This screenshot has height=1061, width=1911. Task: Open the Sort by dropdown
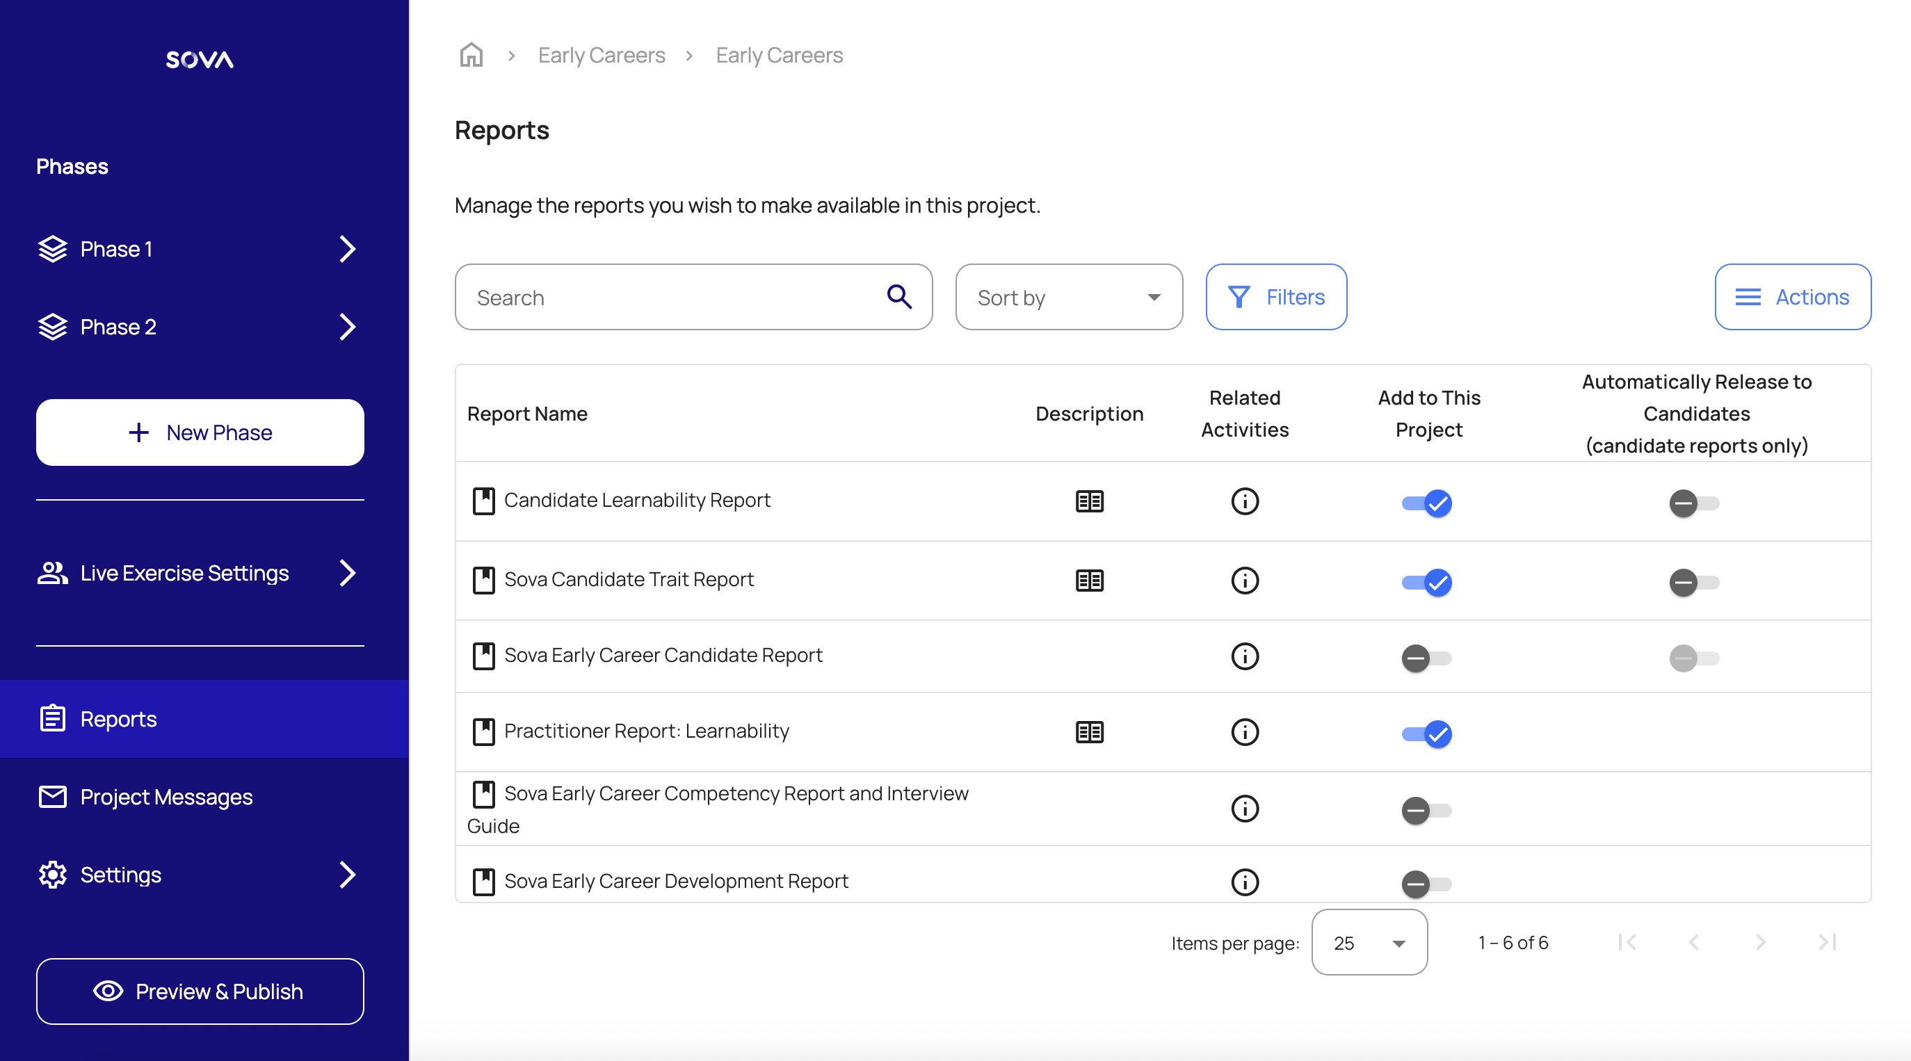(1068, 297)
